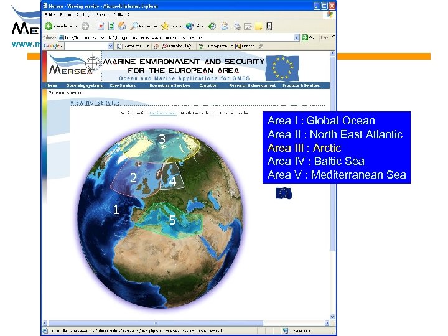The height and width of the screenshot is (336, 448).
Task: Open the History clock icon
Action: pos(212,26)
